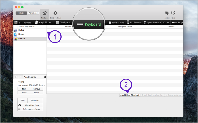Select the Finder application icon
The image size is (198, 123).
(x=15, y=35)
